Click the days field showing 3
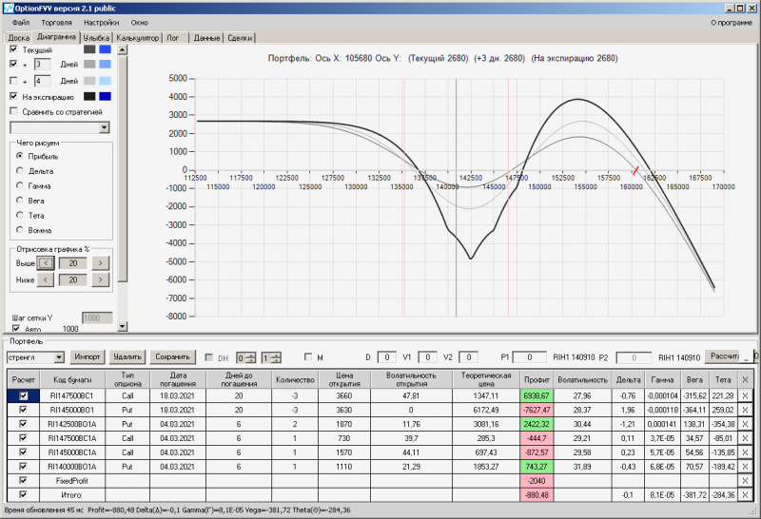The width and height of the screenshot is (761, 519). pyautogui.click(x=42, y=64)
